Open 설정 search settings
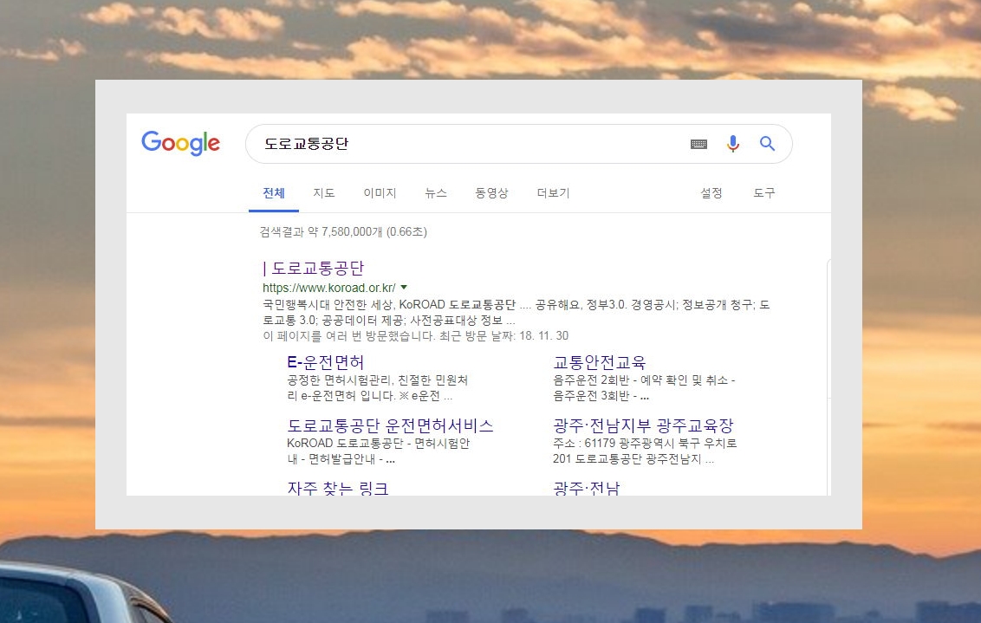The height and width of the screenshot is (623, 981). pyautogui.click(x=711, y=193)
